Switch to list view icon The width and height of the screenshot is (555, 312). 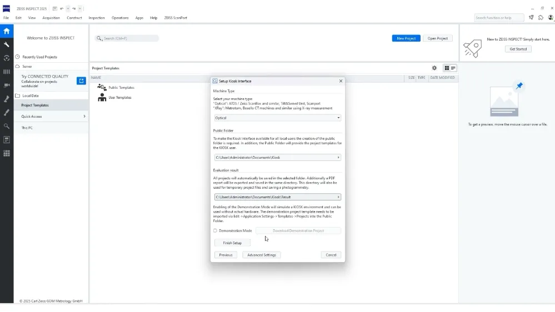(x=453, y=68)
